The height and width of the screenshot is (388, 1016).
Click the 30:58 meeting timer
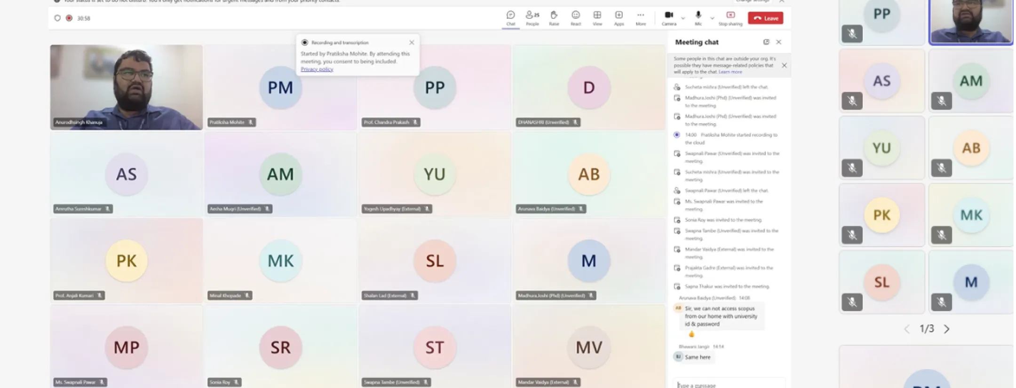coord(84,18)
